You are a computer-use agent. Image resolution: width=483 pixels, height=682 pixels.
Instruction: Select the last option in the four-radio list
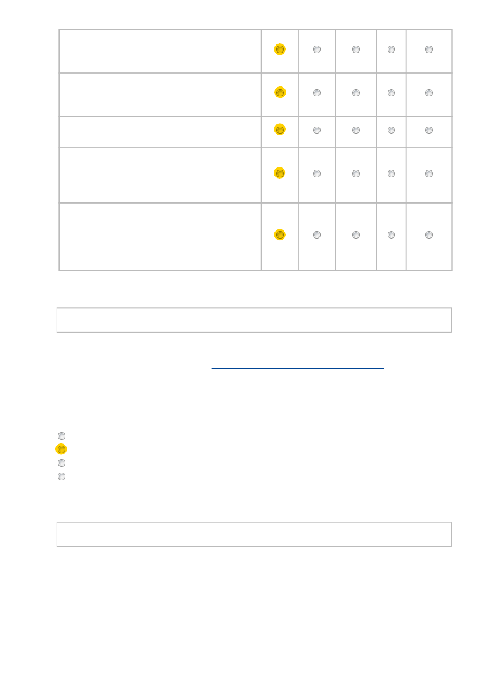61,476
